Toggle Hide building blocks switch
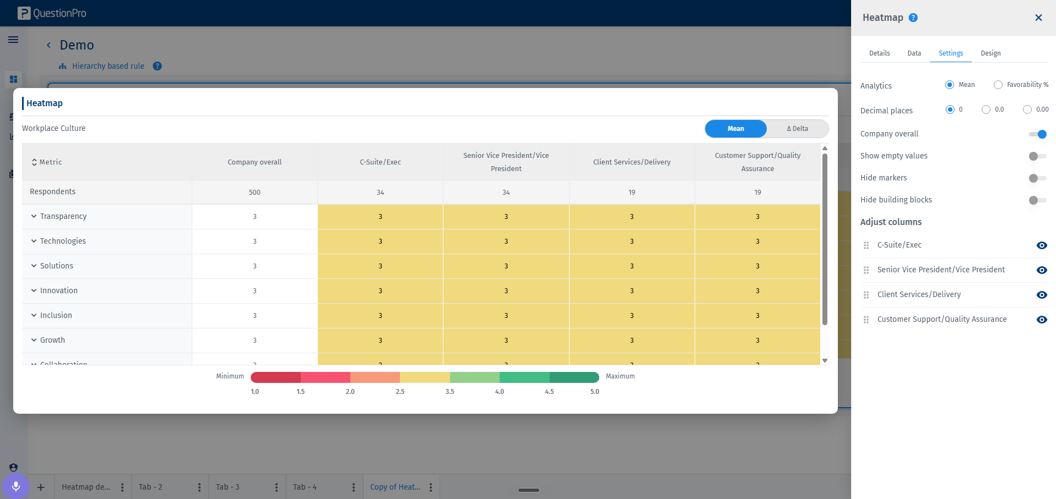1056x499 pixels. pos(1038,200)
